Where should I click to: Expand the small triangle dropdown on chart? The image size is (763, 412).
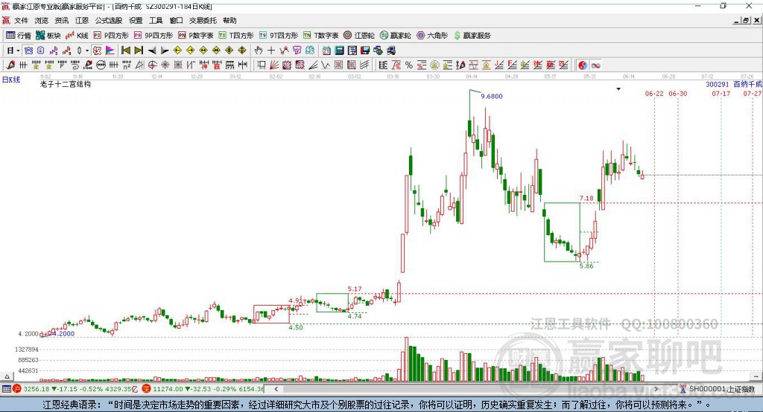point(618,89)
